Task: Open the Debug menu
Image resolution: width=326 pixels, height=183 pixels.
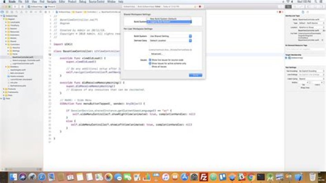Action: point(82,1)
